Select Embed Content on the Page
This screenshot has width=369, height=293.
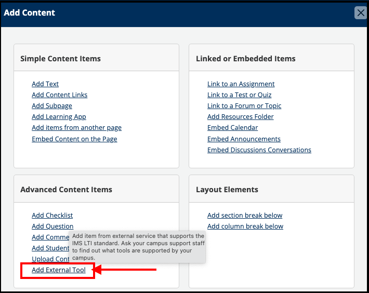point(74,139)
